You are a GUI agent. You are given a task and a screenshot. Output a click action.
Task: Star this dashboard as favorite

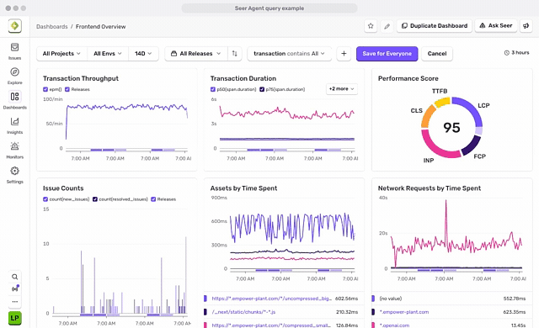click(x=371, y=26)
